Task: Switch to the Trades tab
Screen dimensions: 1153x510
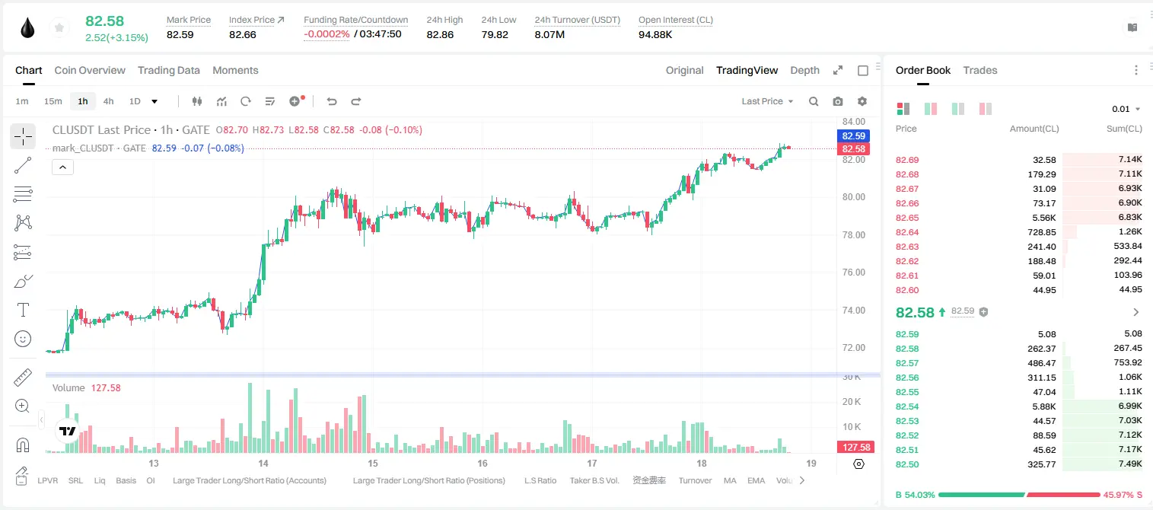Action: click(979, 70)
